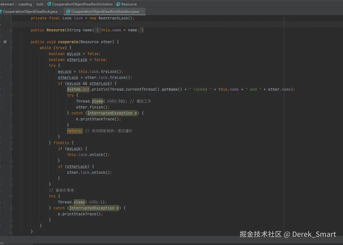Click class icon before Resource in breadcrumb
The width and height of the screenshot is (343, 245).
(x=118, y=4)
